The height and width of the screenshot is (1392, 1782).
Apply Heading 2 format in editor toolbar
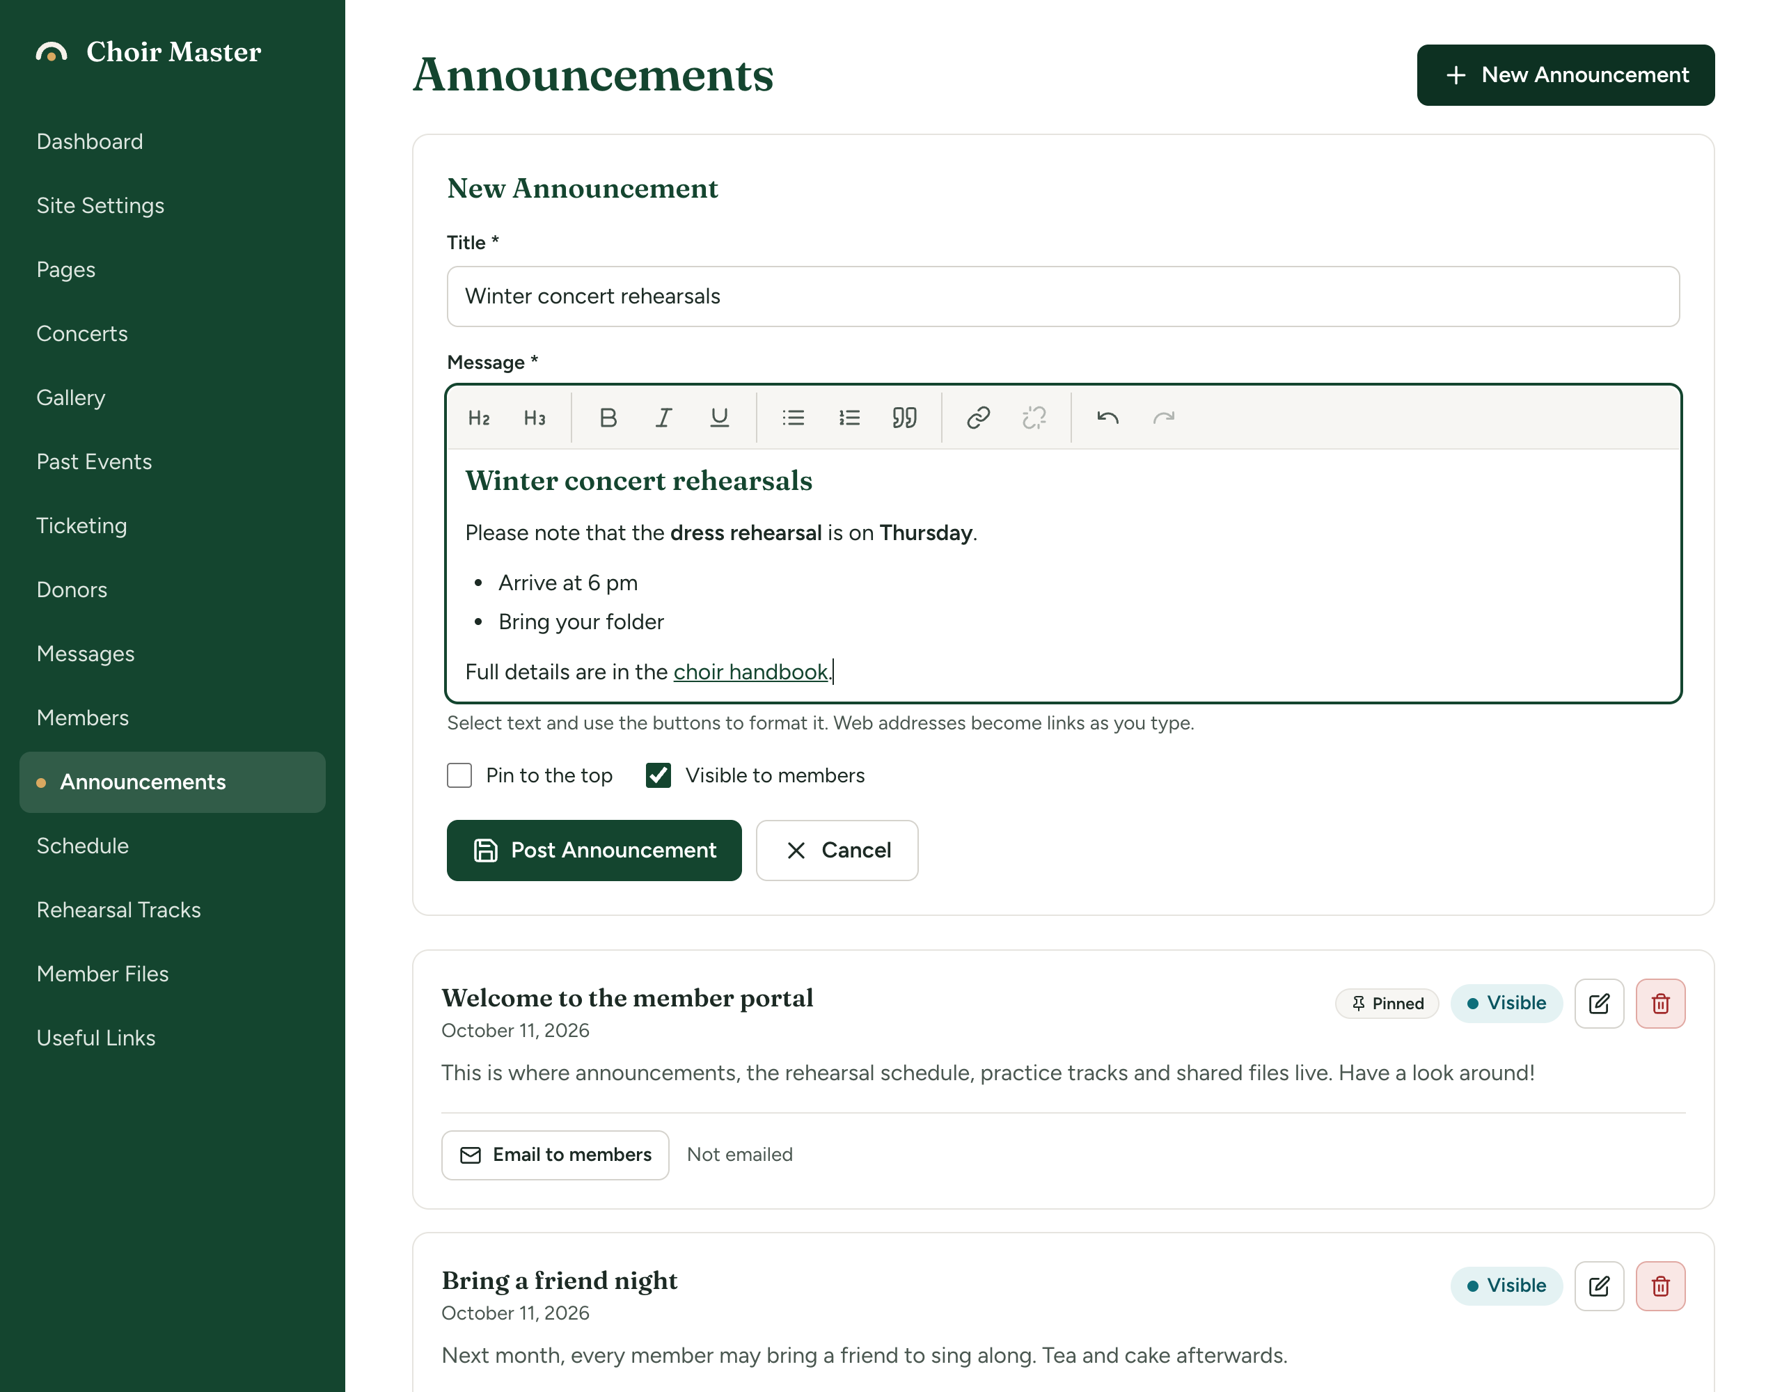479,418
